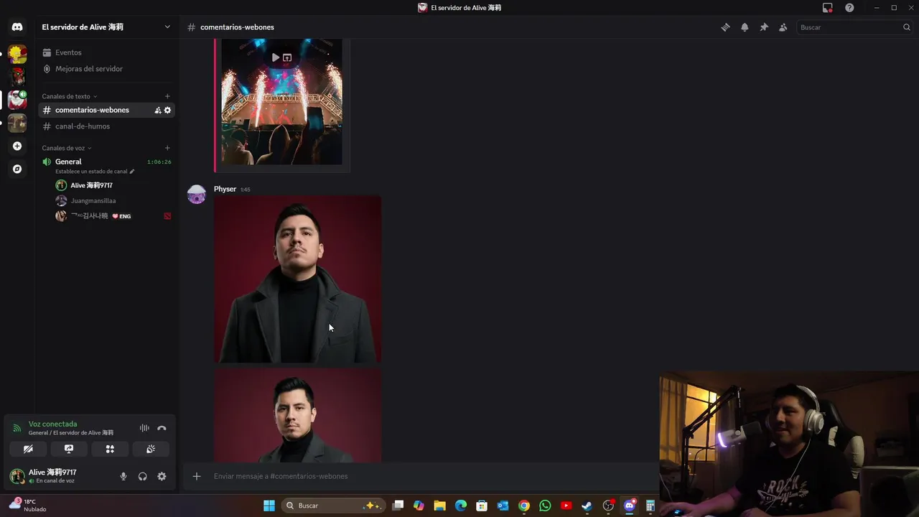This screenshot has width=919, height=517.
Task: Open WhatsApp from the taskbar
Action: pos(545,506)
